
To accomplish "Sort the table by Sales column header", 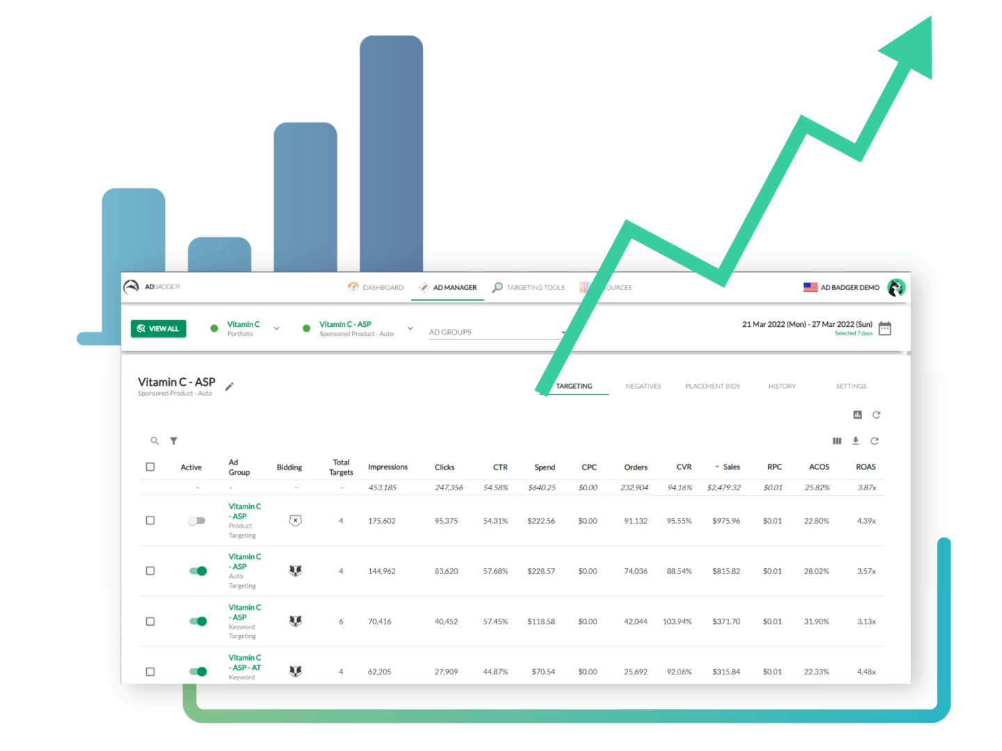I will click(x=731, y=467).
